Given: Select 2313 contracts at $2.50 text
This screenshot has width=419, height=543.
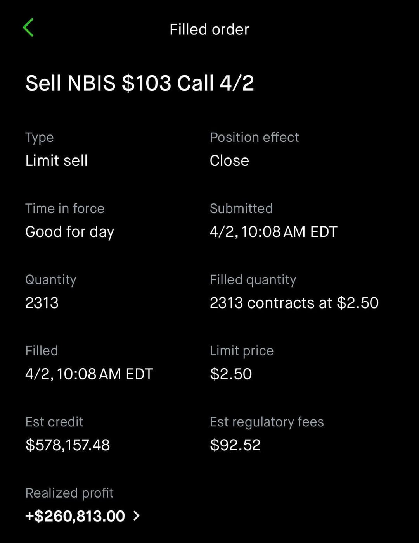Looking at the screenshot, I should point(294,303).
